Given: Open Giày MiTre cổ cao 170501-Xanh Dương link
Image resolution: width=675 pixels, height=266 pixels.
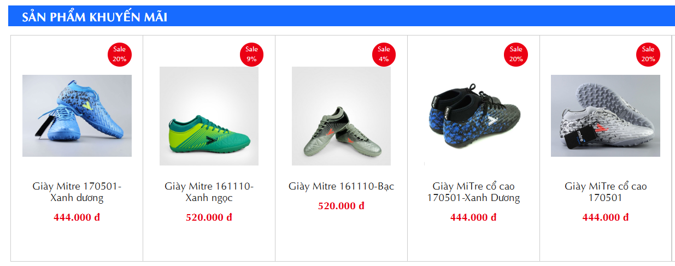Looking at the screenshot, I should point(473,192).
